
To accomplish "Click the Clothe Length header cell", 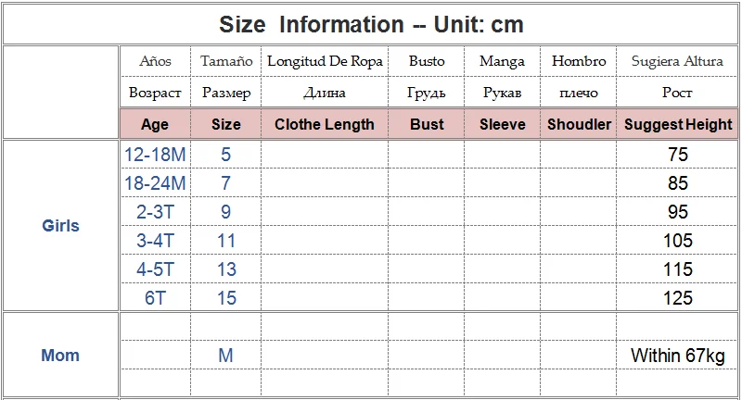I will point(325,124).
